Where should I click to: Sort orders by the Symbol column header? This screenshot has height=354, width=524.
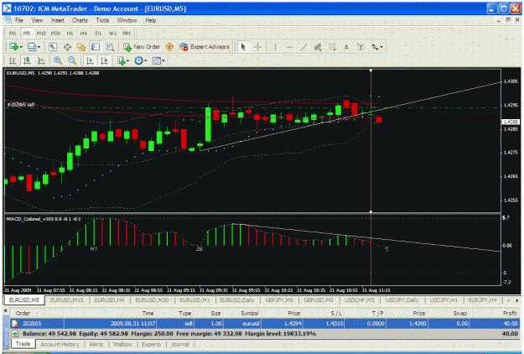click(x=250, y=313)
